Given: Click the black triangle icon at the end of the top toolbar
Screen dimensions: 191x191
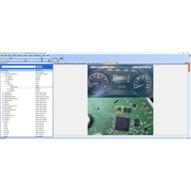Looking at the screenshot, I should coord(61,58).
